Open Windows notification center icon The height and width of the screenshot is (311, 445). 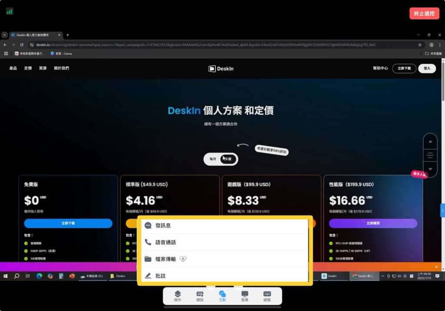pyautogui.click(x=437, y=276)
